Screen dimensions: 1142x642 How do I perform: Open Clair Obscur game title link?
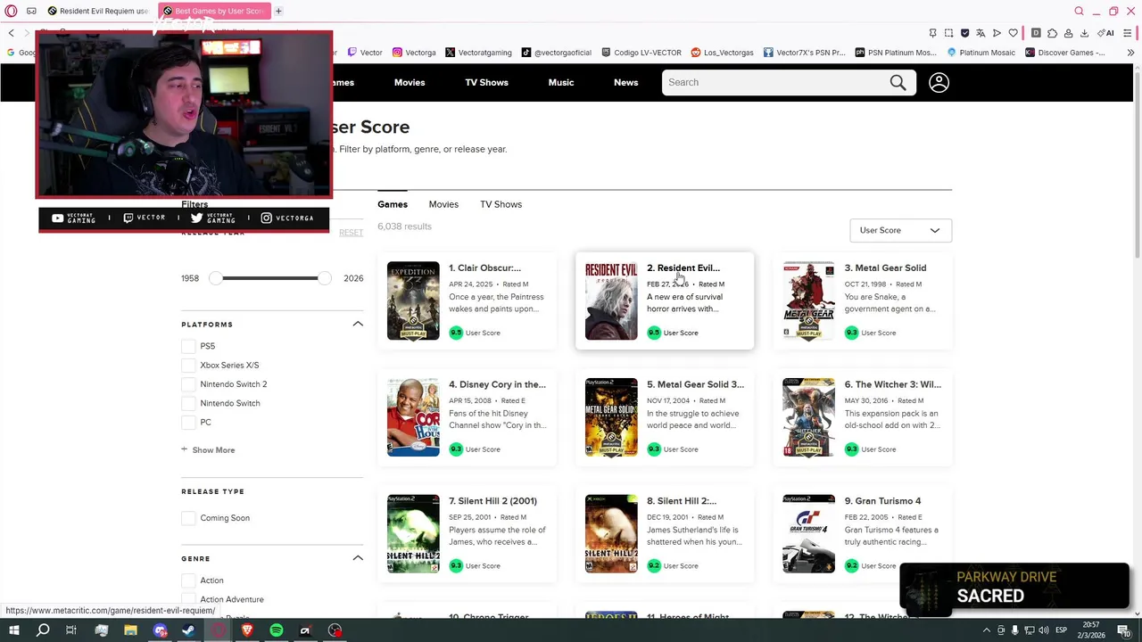coord(484,267)
